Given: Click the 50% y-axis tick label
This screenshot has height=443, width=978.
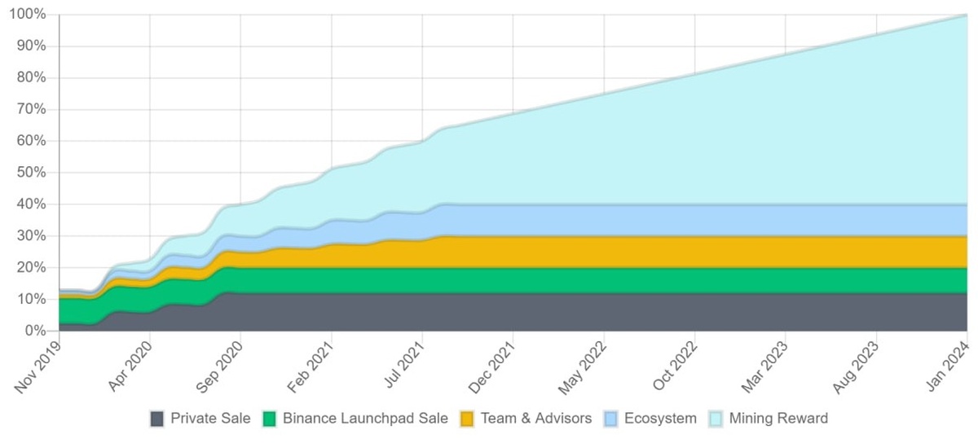Looking at the screenshot, I should 32,173.
